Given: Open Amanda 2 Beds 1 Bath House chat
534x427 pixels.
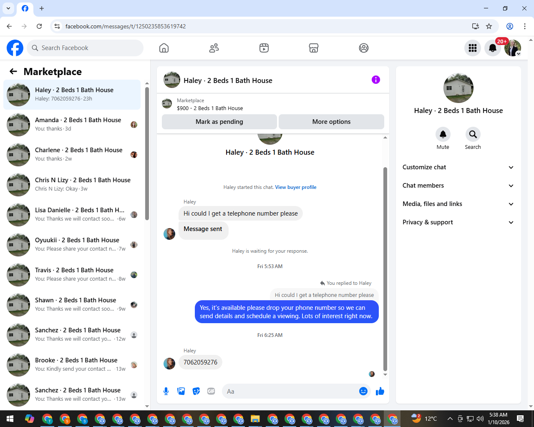Looking at the screenshot, I should tap(72, 125).
